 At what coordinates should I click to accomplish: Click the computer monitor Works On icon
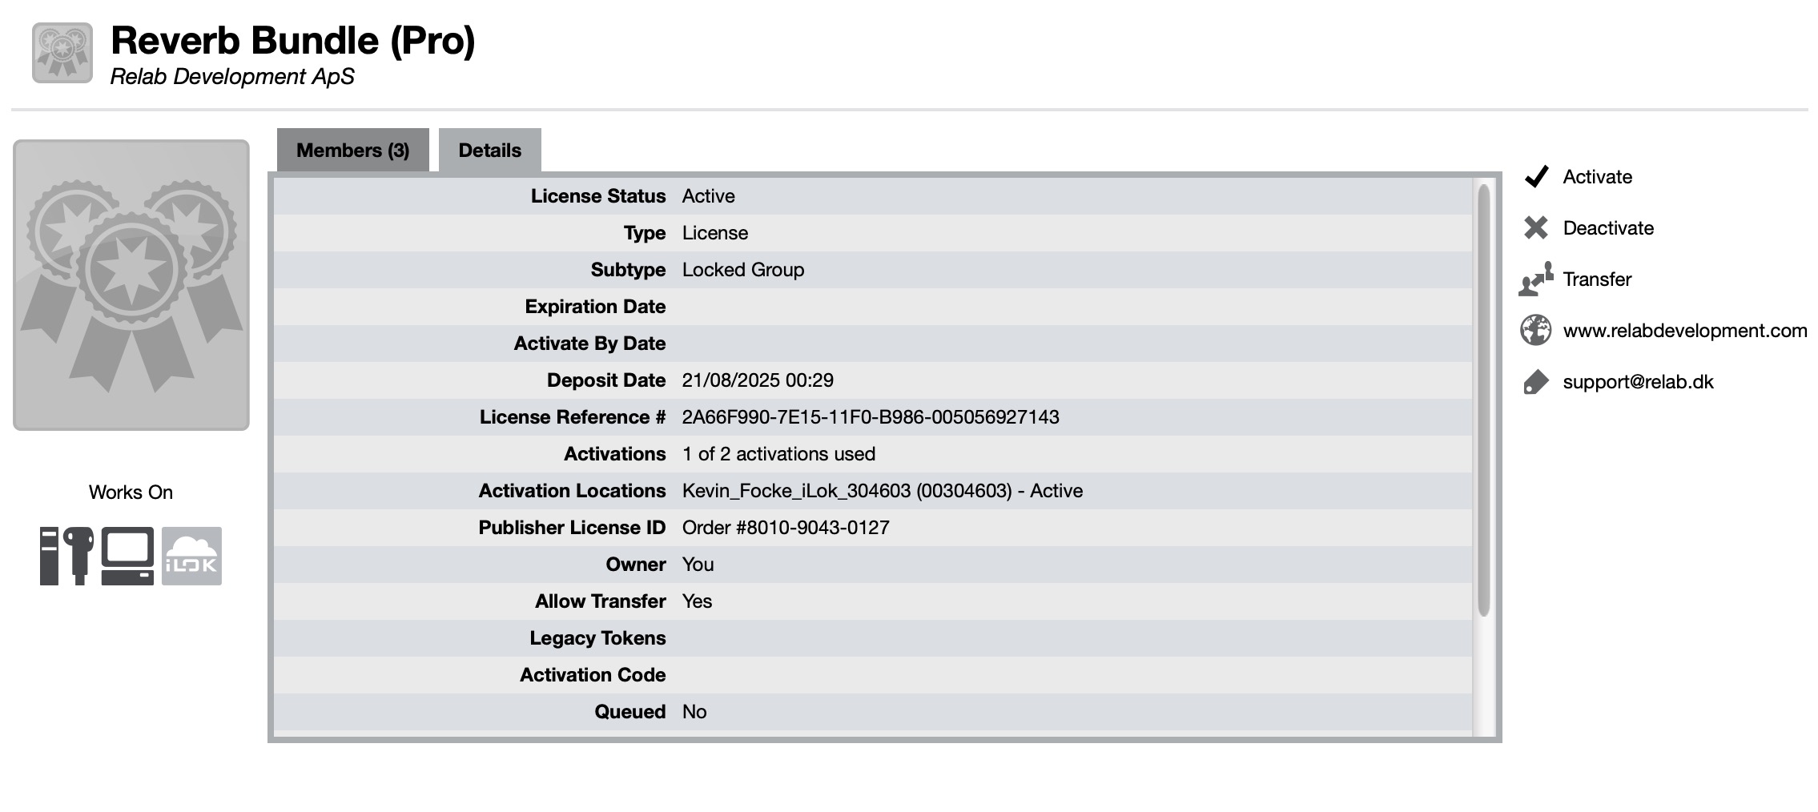pyautogui.click(x=127, y=556)
